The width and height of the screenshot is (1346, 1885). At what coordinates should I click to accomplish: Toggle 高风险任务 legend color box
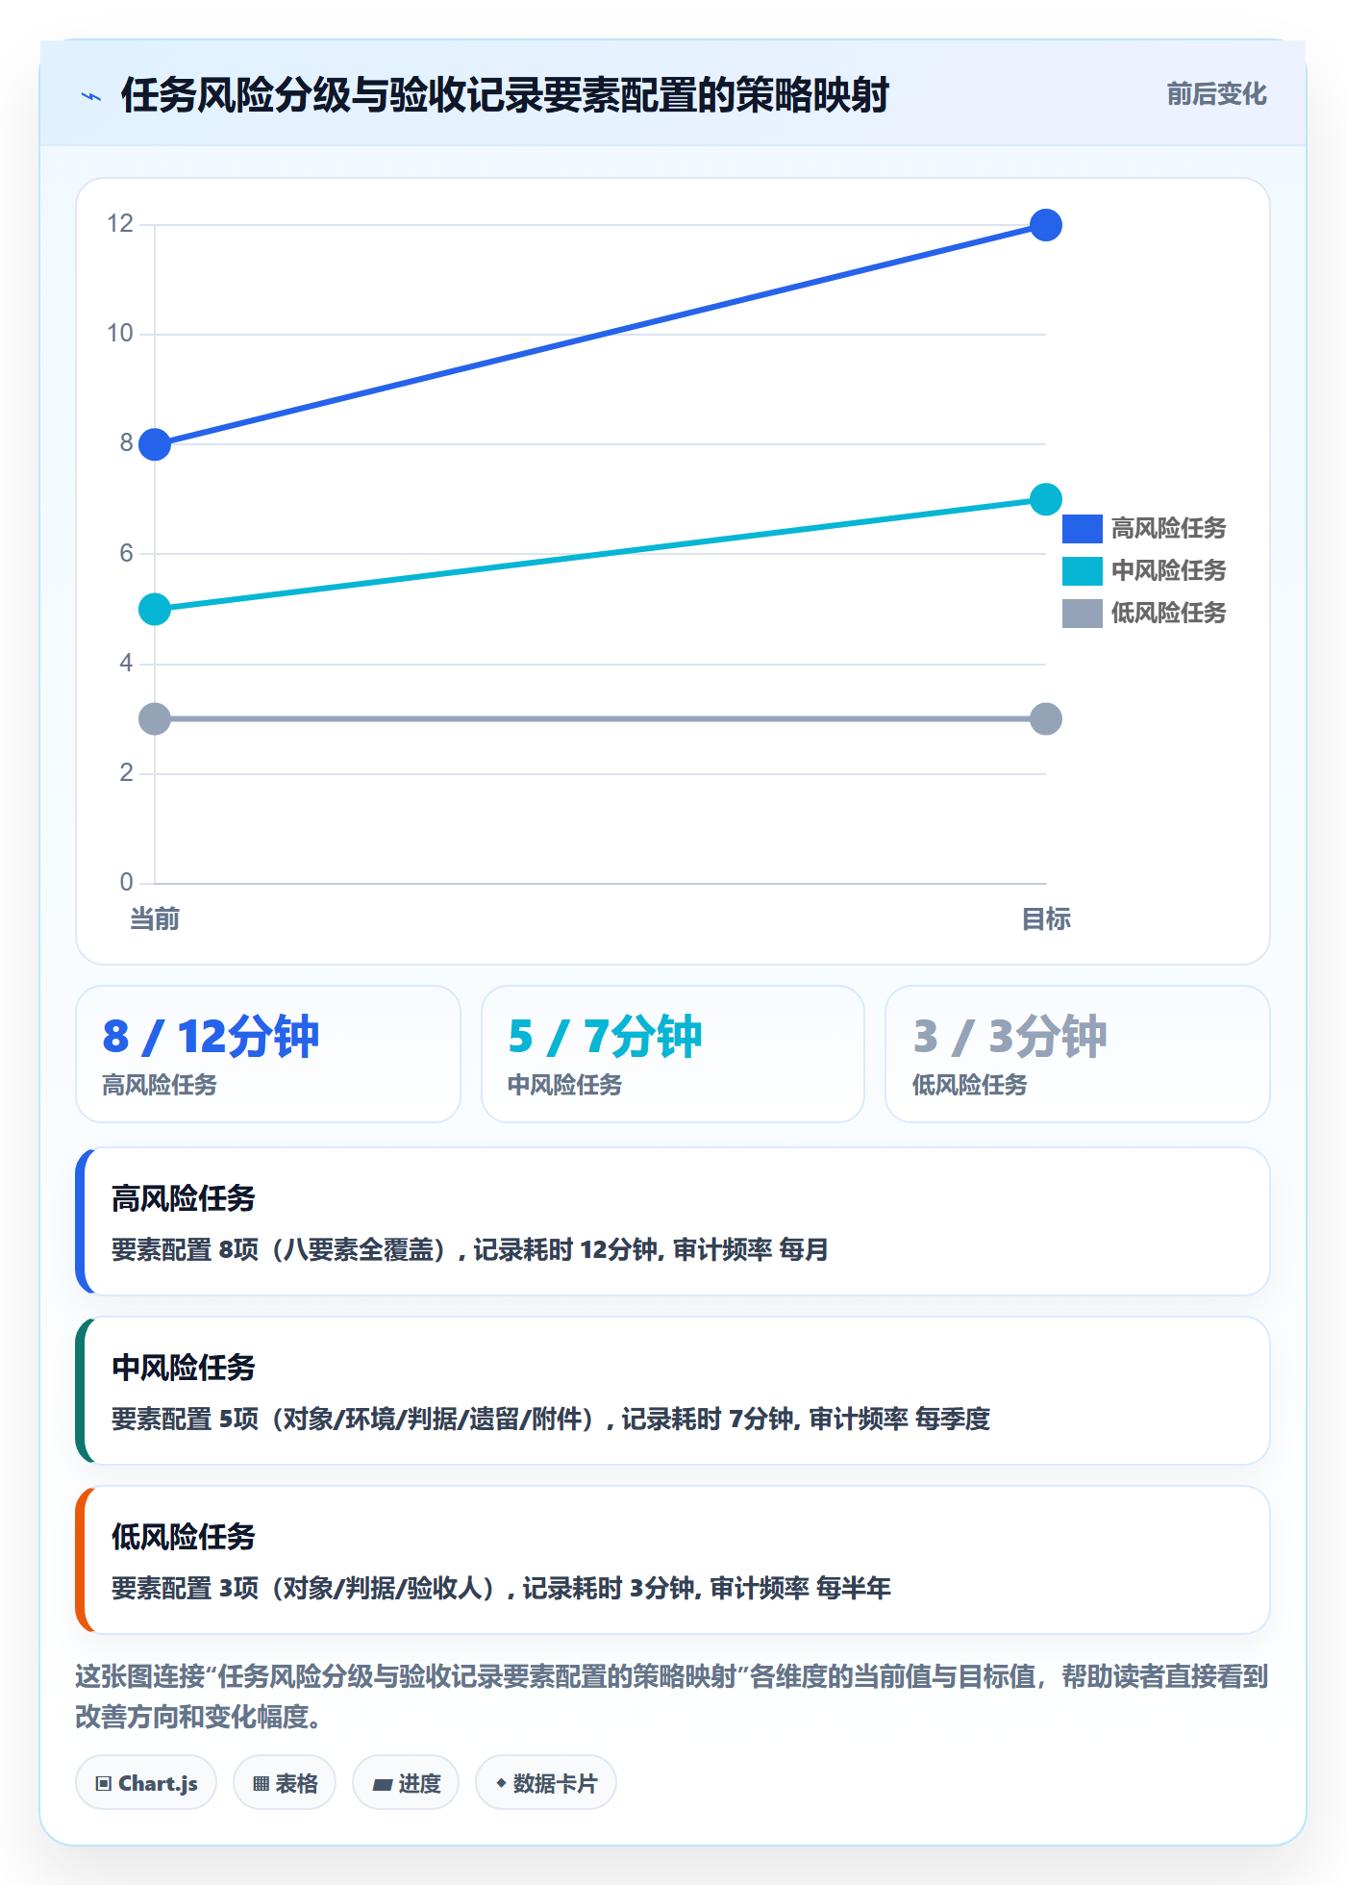[x=1082, y=529]
